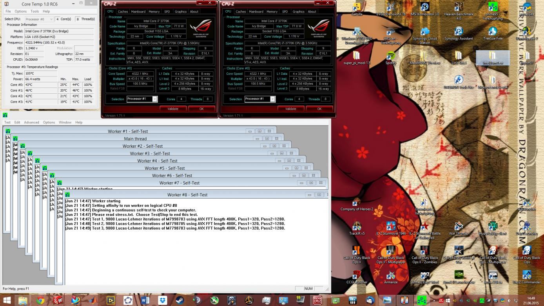Viewport: 544px width, 306px height.
Task: Open File Explorer from the taskbar
Action: 23,301
